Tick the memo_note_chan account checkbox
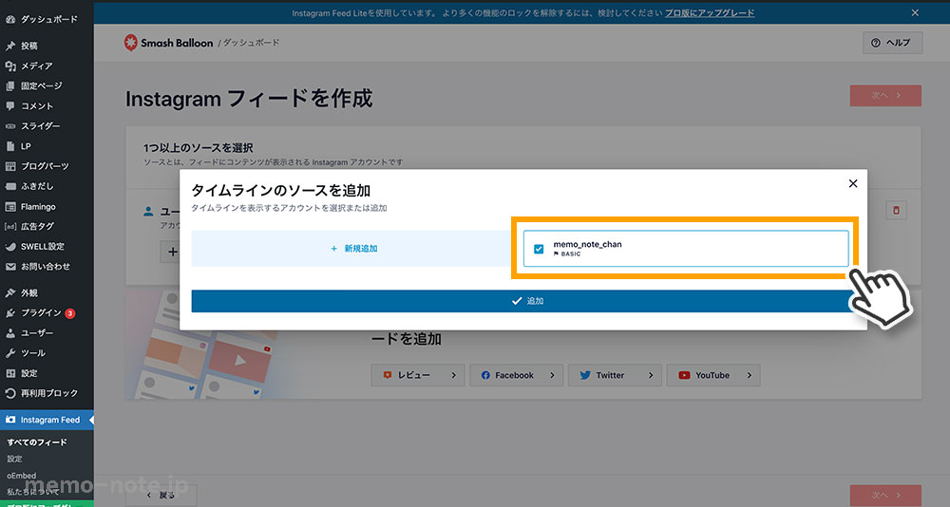Viewport: 950px width, 507px height. click(x=539, y=249)
